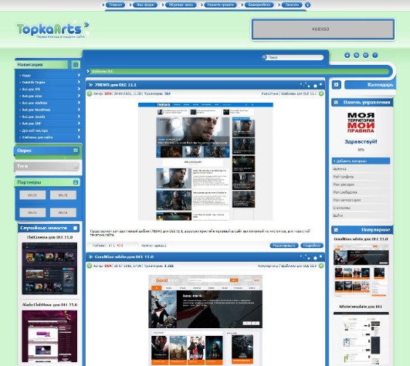Expand the Всё для Joomla arrow
This screenshot has height=366, width=410.
coord(79,117)
